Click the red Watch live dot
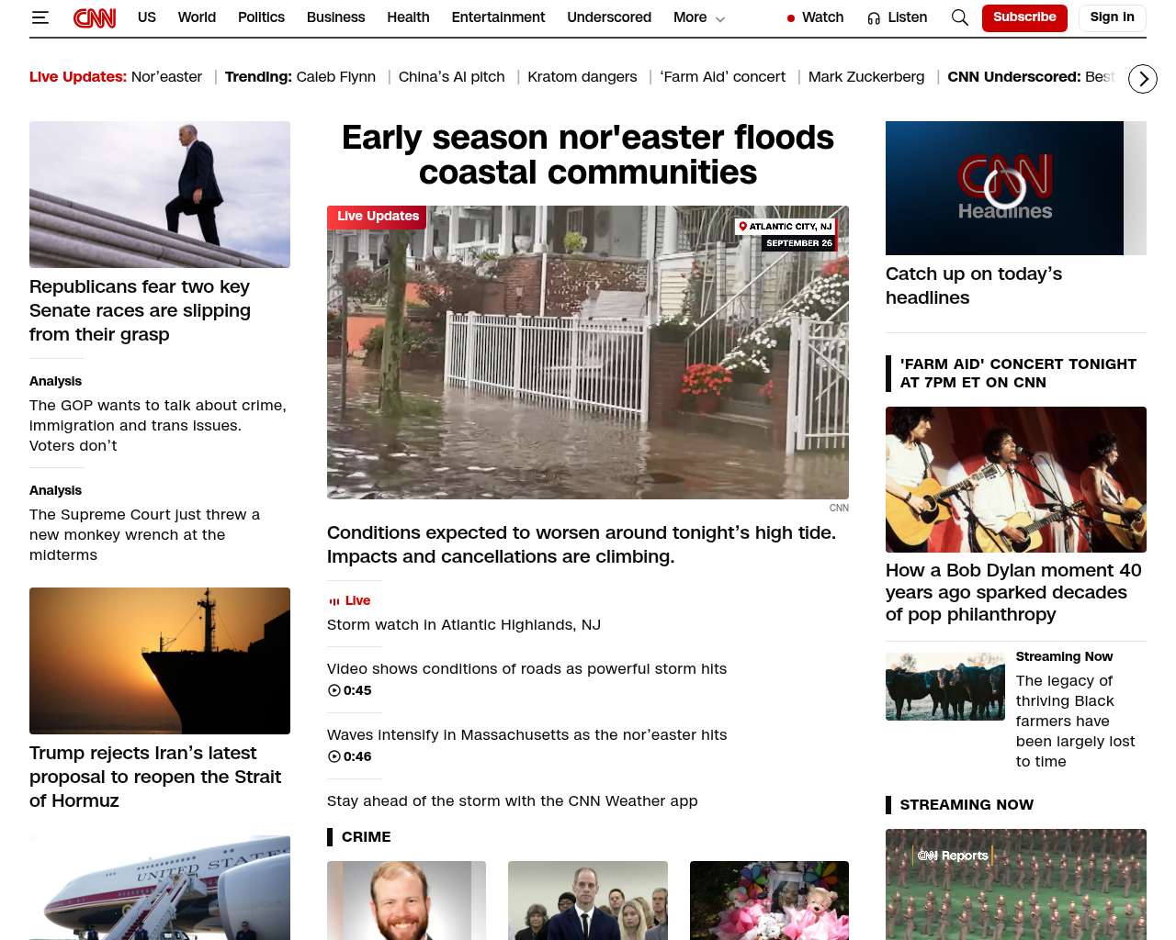 click(791, 18)
